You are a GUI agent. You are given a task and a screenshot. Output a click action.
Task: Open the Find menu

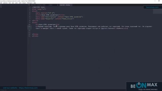pos(10,3)
